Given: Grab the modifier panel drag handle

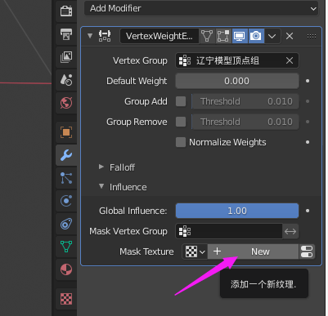Looking at the screenshot, I should tap(312, 36).
